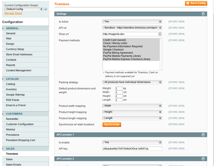Open the Catalog configuration tab
The image size is (214, 166).
25,84
